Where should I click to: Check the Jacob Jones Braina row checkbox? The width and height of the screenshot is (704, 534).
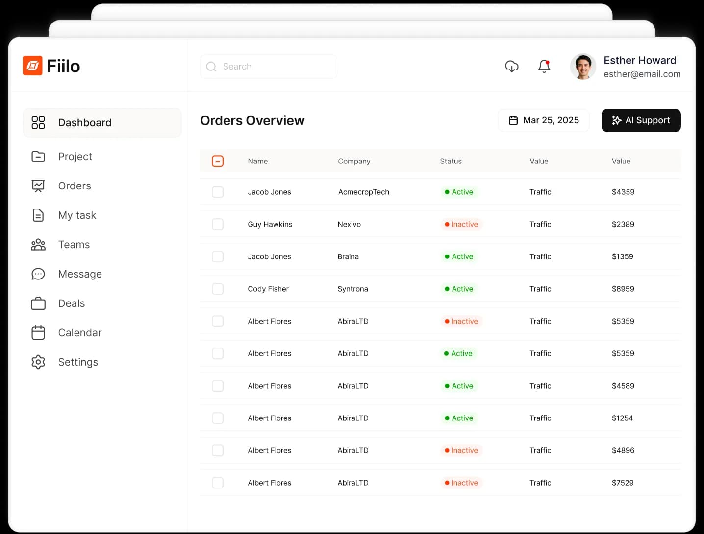pos(218,256)
